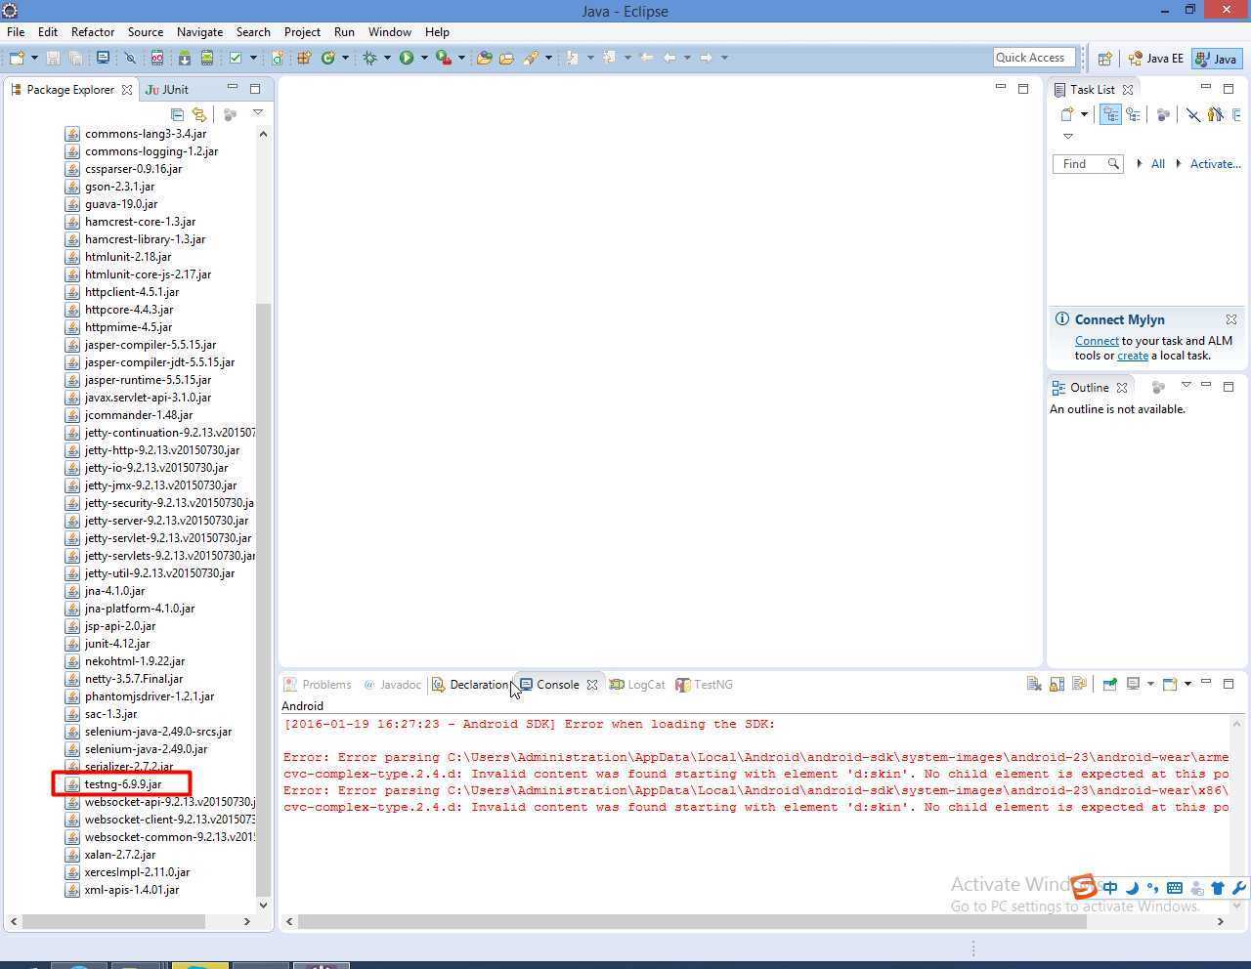
Task: Click the input method keyboard icon
Action: (x=1175, y=888)
